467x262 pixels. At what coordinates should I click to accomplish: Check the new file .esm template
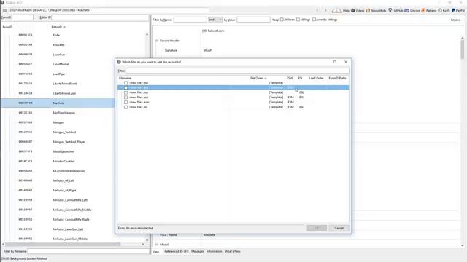pos(126,102)
